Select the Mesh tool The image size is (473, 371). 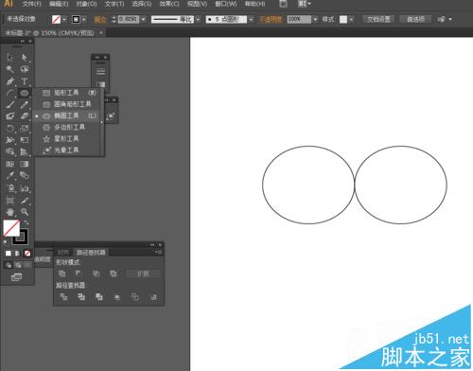10,164
